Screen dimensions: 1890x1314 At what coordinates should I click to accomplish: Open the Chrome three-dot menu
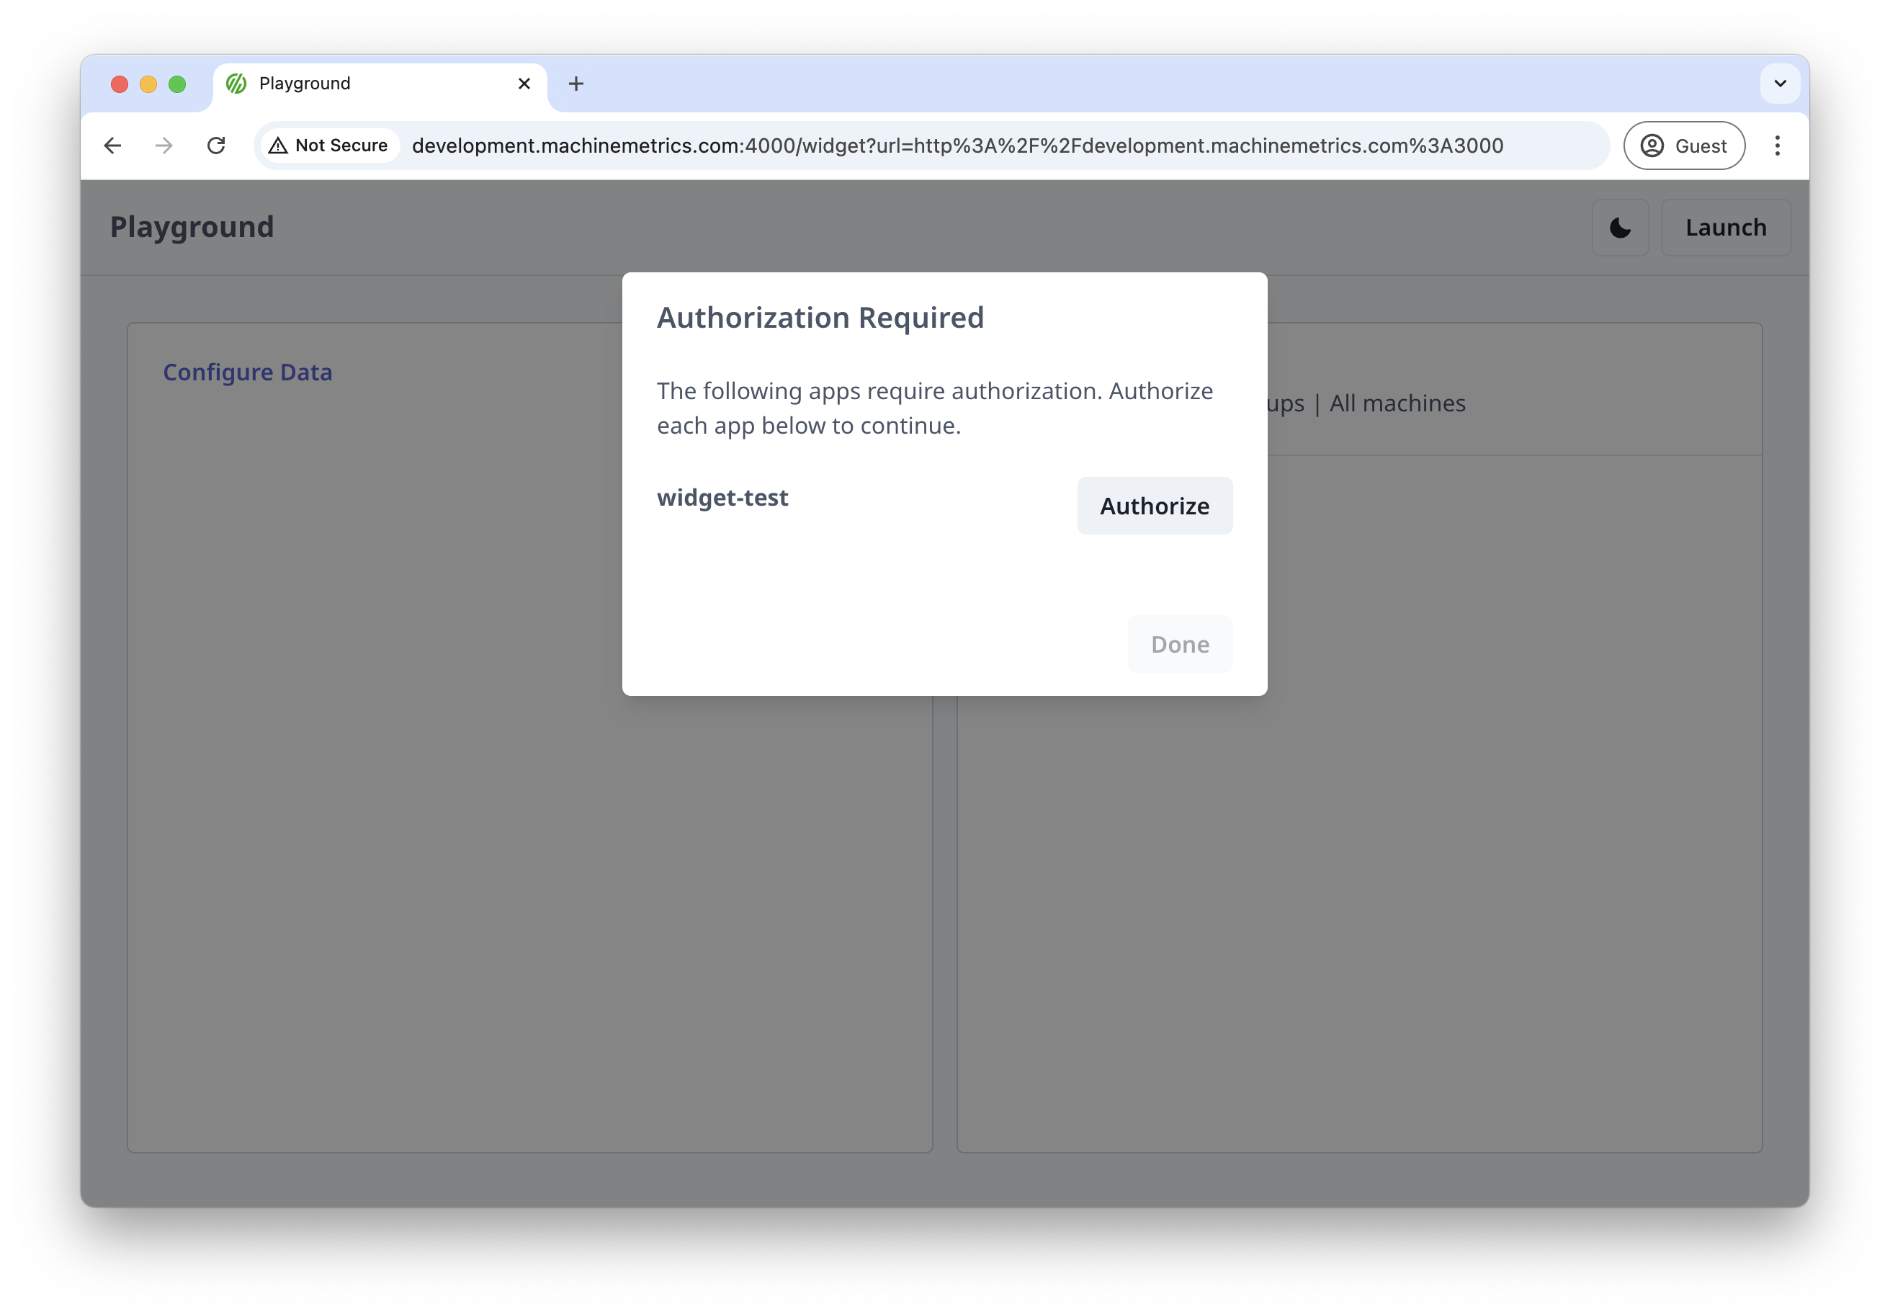[1777, 146]
